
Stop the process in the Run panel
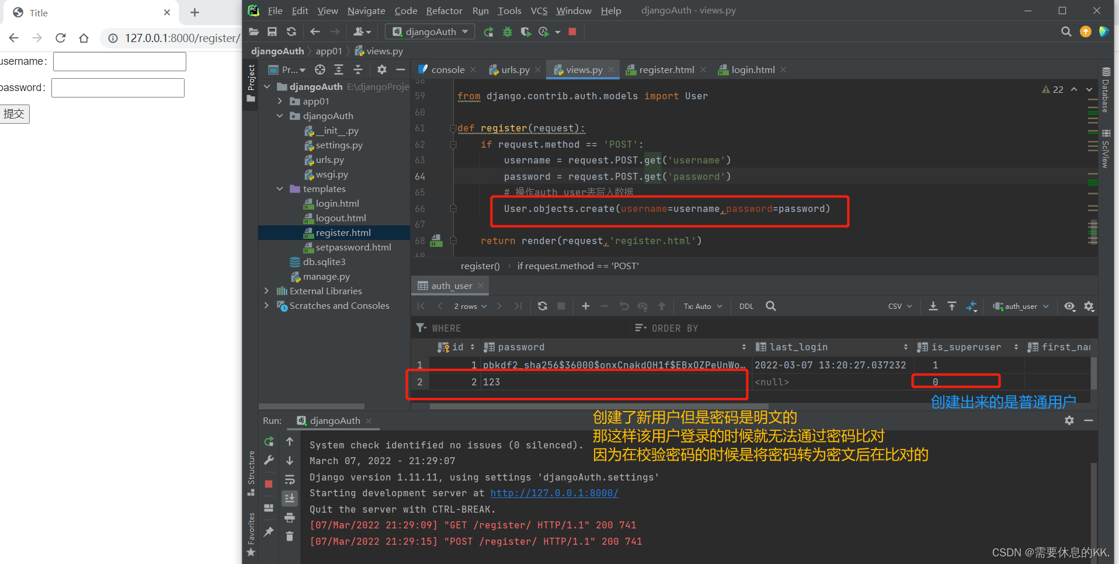click(269, 484)
